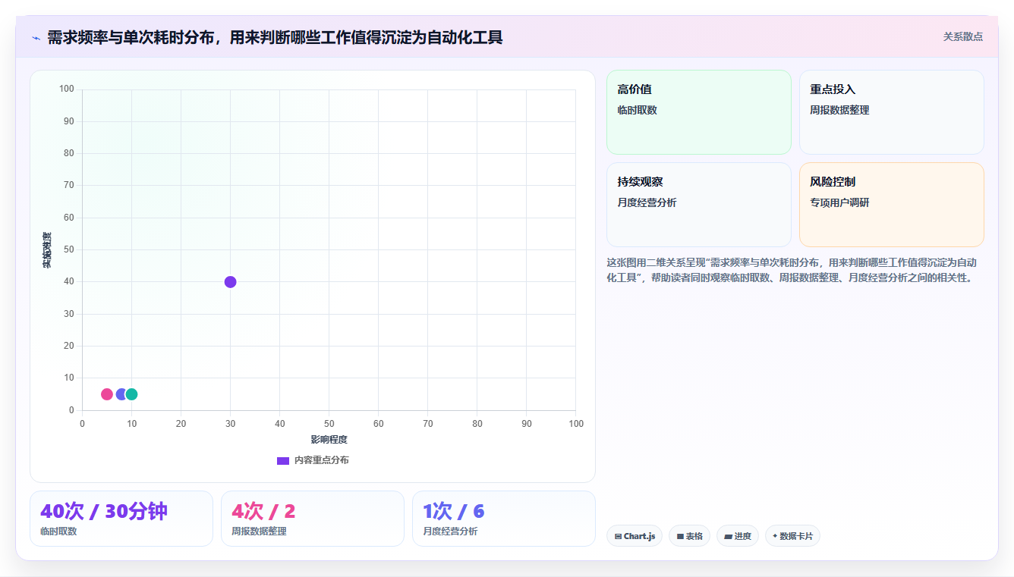Viewport: 1014px width, 577px height.
Task: Click the 4次 / 2 stat value
Action: (263, 511)
